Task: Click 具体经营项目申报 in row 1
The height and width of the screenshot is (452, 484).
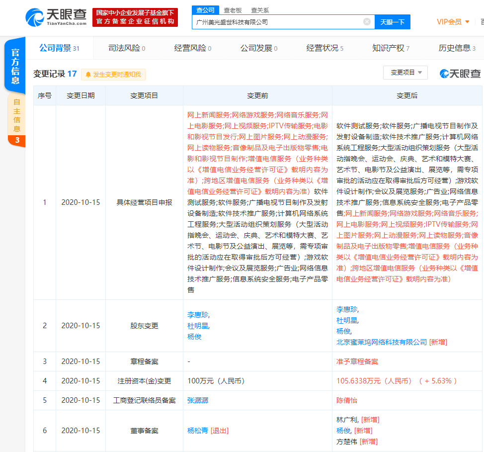Action: (144, 202)
